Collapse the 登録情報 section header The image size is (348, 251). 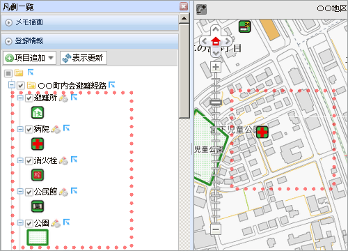coord(90,41)
